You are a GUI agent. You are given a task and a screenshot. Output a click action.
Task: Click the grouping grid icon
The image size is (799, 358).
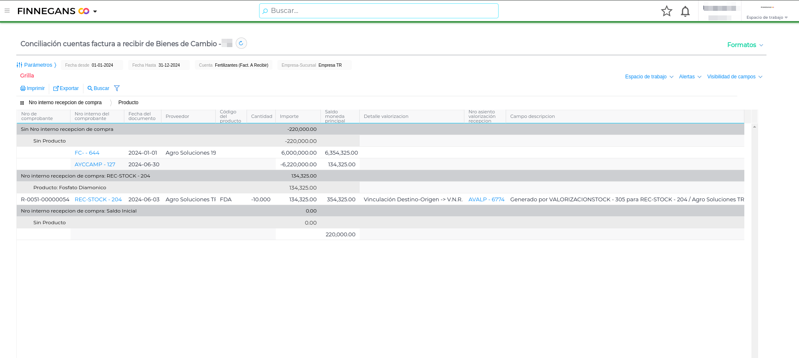coord(22,103)
